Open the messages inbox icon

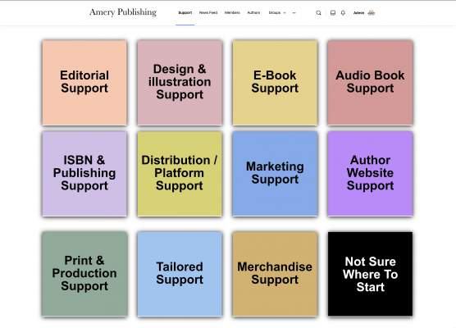point(333,13)
